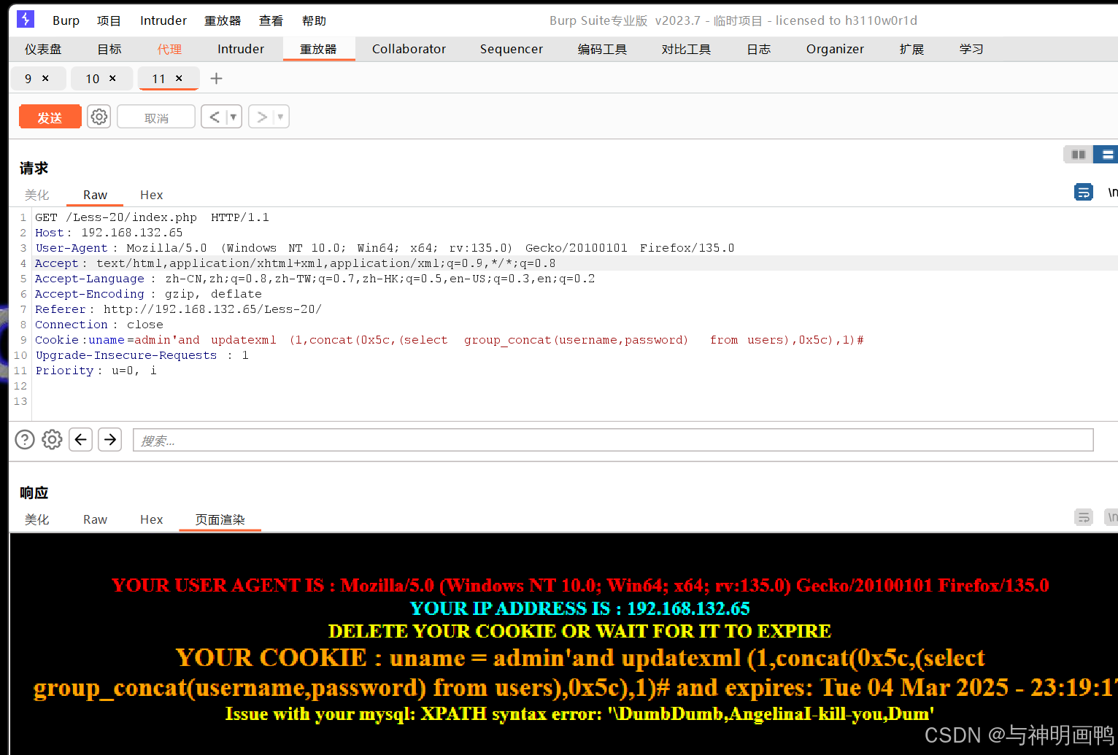
Task: Switch to 目标 target tab
Action: coord(109,49)
